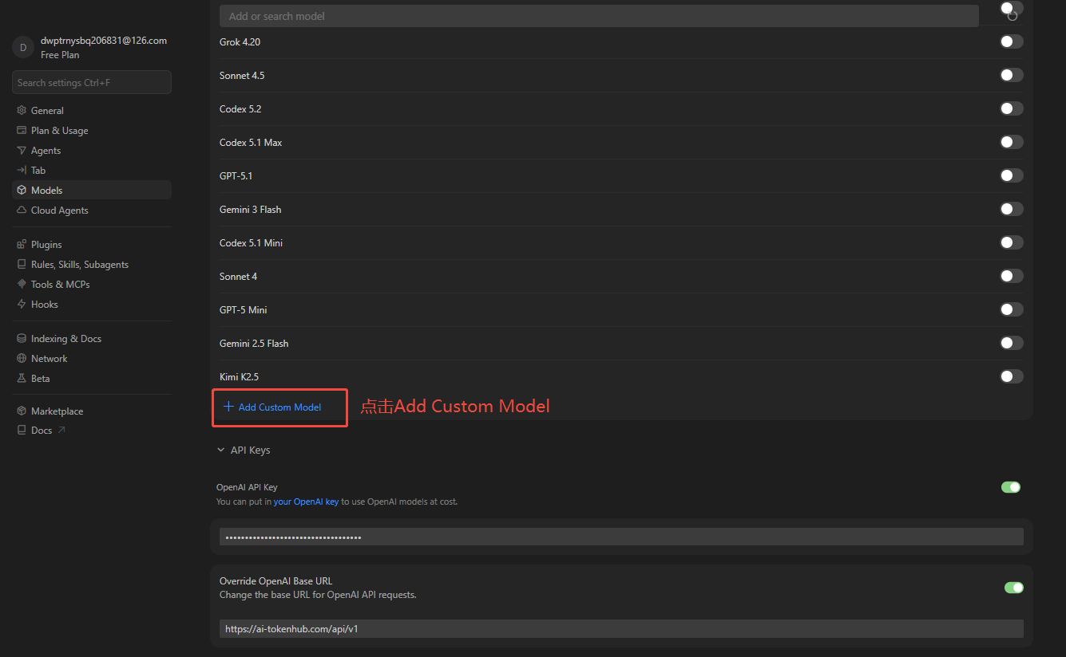Toggle the Gemini 2.5 Flash model on

coord(1012,343)
